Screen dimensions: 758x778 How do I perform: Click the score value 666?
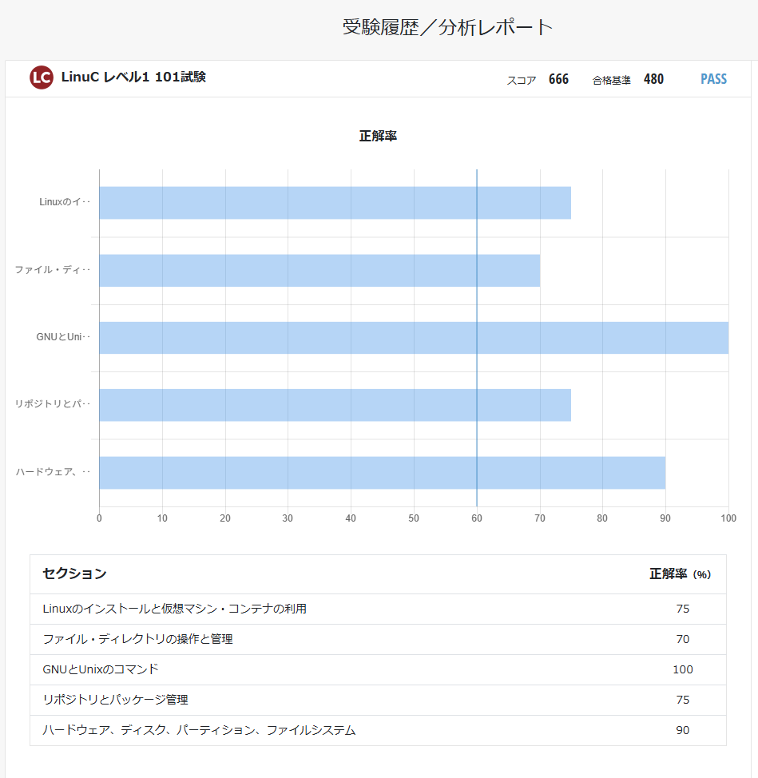tap(558, 79)
